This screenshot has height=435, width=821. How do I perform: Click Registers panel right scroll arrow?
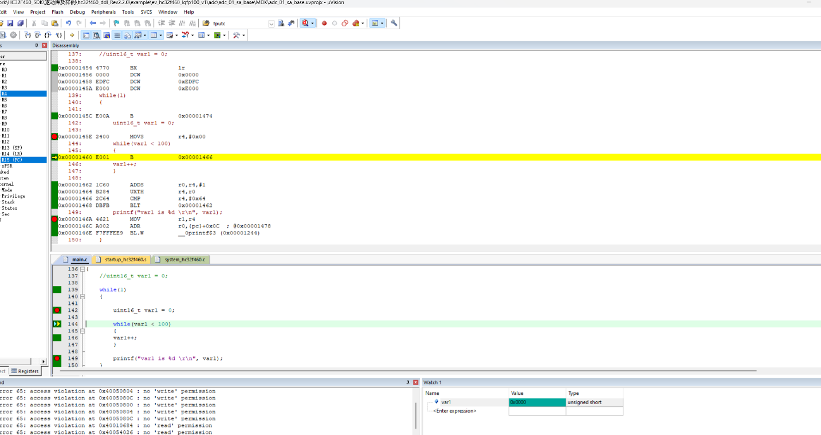click(x=44, y=362)
